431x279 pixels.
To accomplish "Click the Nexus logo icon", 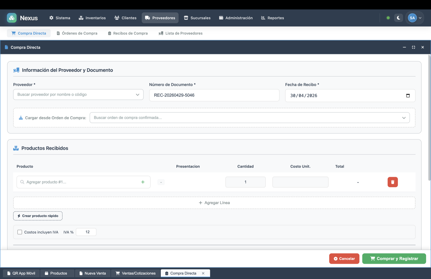I will point(12,18).
